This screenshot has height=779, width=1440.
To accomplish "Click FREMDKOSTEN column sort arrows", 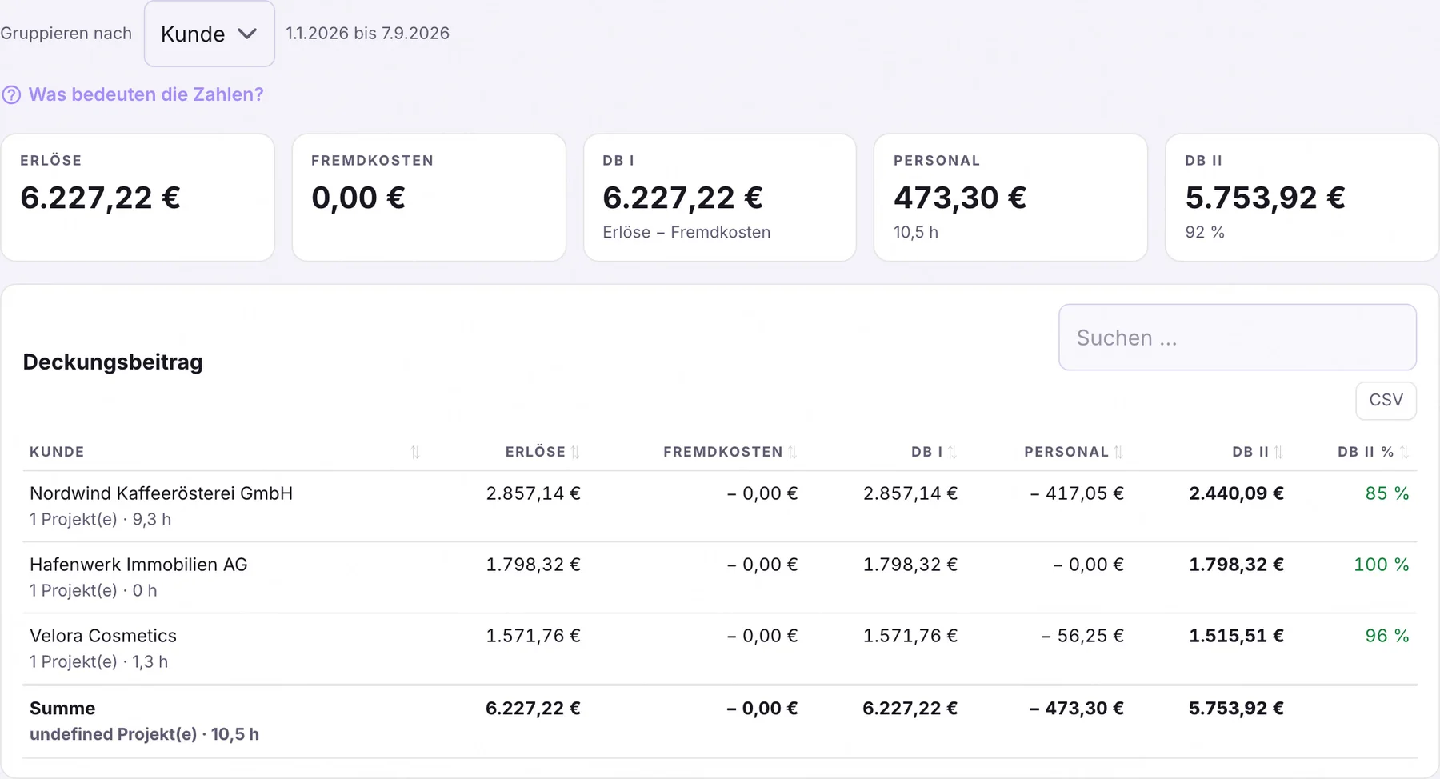I will pyautogui.click(x=793, y=452).
